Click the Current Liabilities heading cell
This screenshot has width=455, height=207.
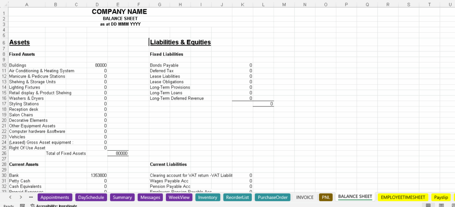pos(168,164)
